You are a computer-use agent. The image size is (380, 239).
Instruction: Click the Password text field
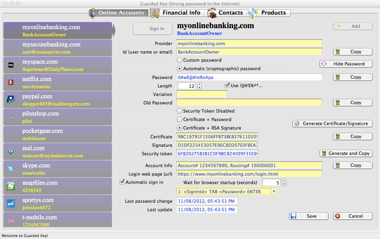[249, 77]
